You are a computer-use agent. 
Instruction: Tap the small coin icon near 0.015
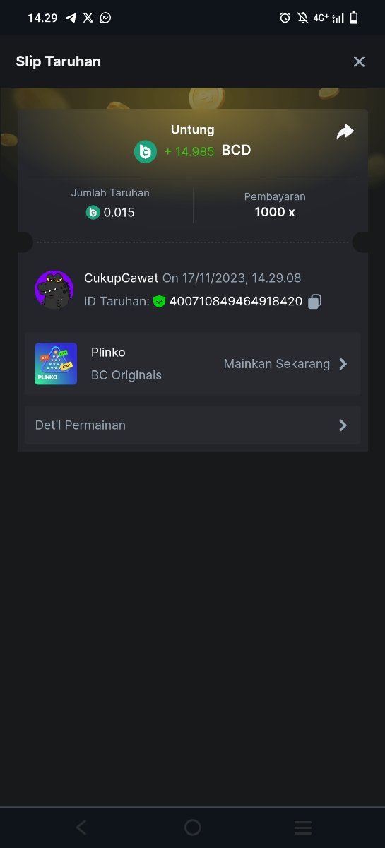(93, 212)
